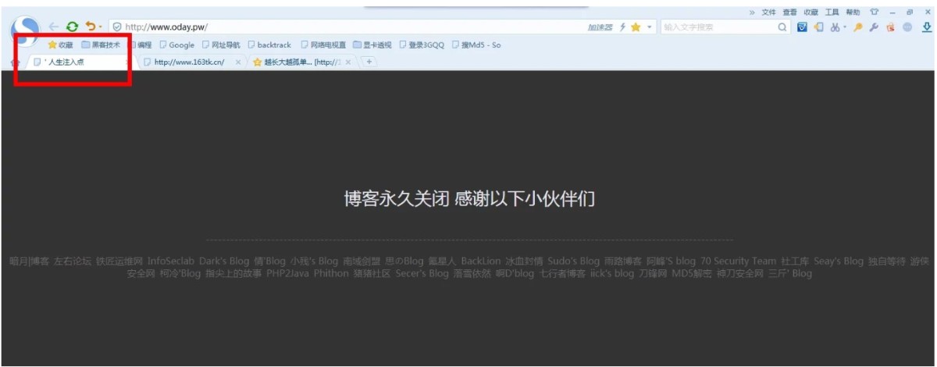Click the orange undo-close arrow icon
Image resolution: width=937 pixels, height=367 pixels.
(90, 27)
